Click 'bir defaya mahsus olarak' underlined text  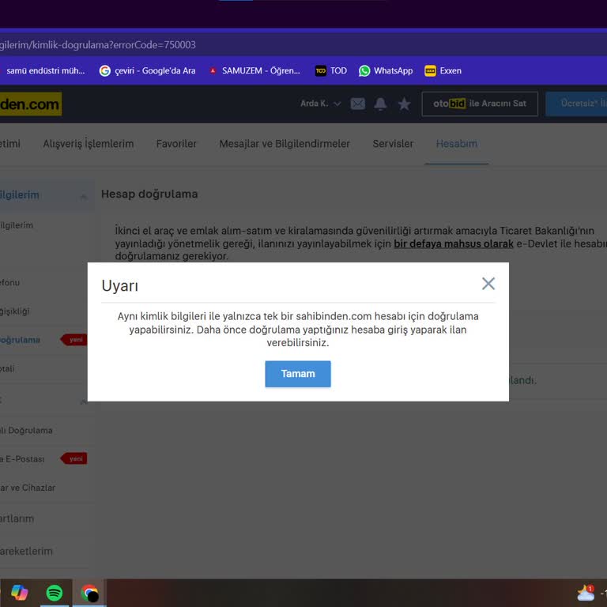(454, 244)
